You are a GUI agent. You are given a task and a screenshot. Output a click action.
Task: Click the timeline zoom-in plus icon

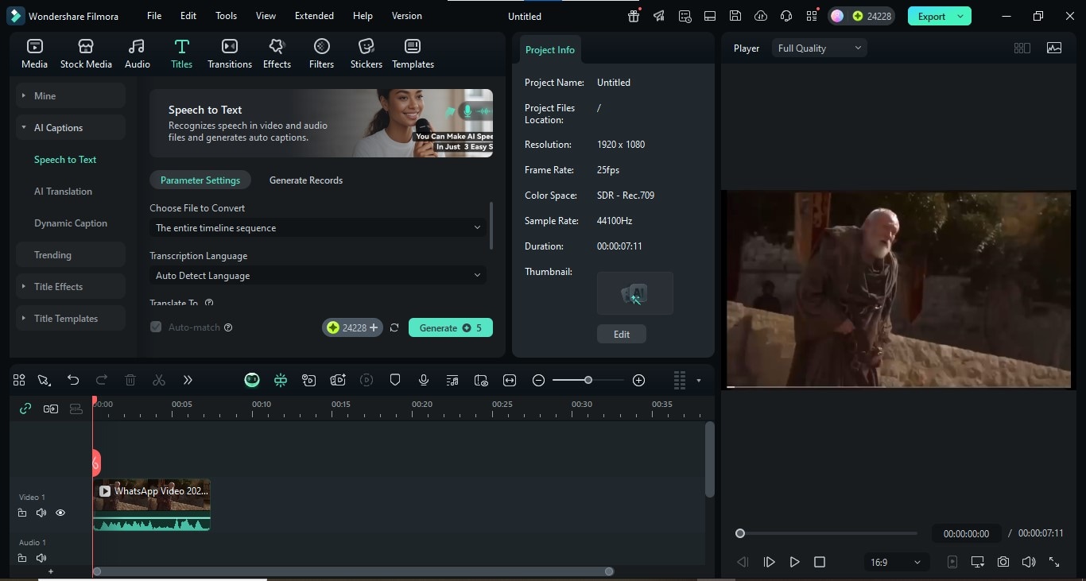tap(638, 381)
